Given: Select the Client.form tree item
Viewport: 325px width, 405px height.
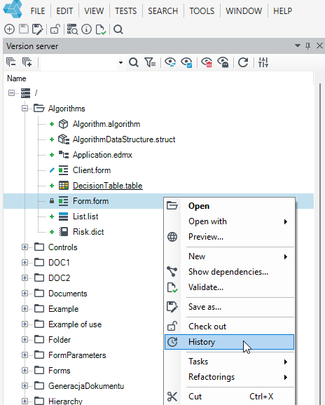Looking at the screenshot, I should pos(92,170).
